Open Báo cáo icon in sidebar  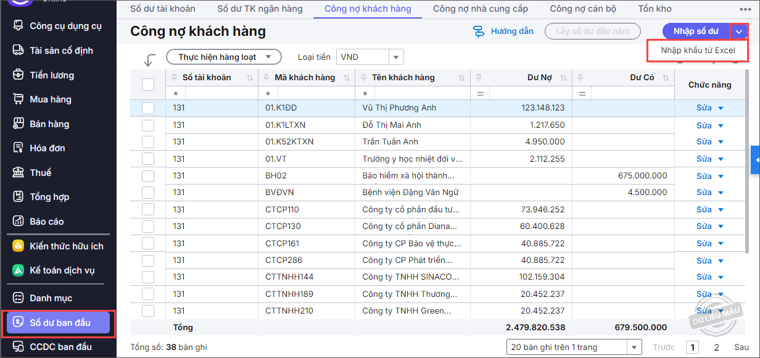pos(19,222)
